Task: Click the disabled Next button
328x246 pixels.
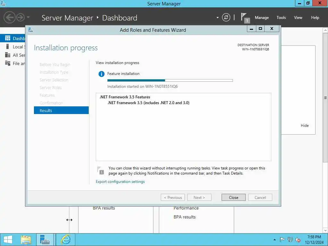Action: (199, 197)
